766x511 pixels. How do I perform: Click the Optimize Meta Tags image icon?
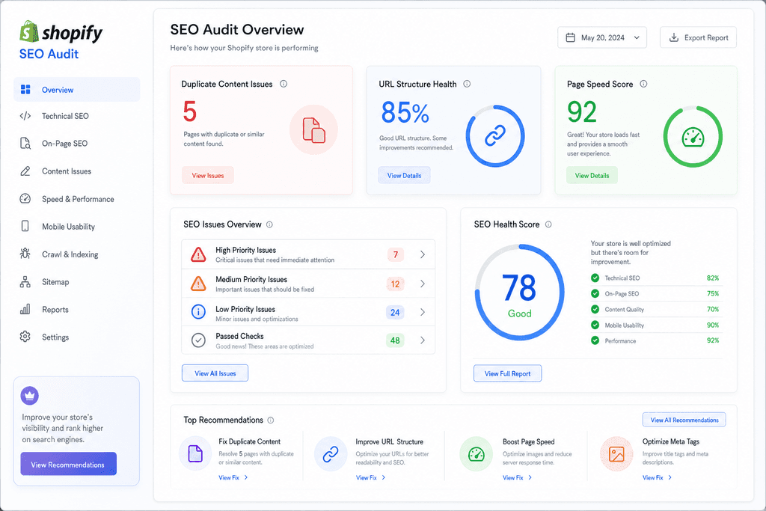click(616, 454)
